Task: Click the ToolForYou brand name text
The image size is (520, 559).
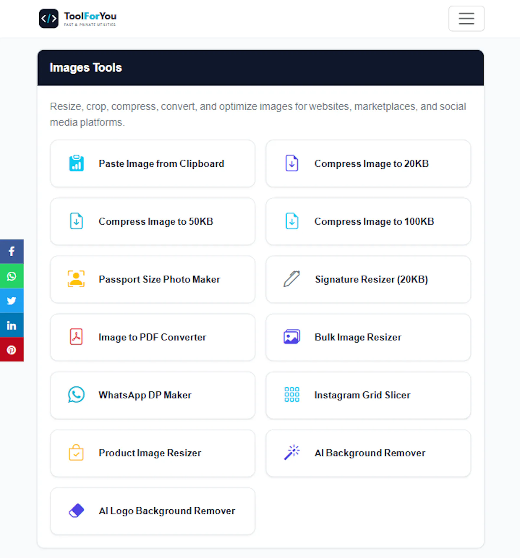Action: coord(90,16)
